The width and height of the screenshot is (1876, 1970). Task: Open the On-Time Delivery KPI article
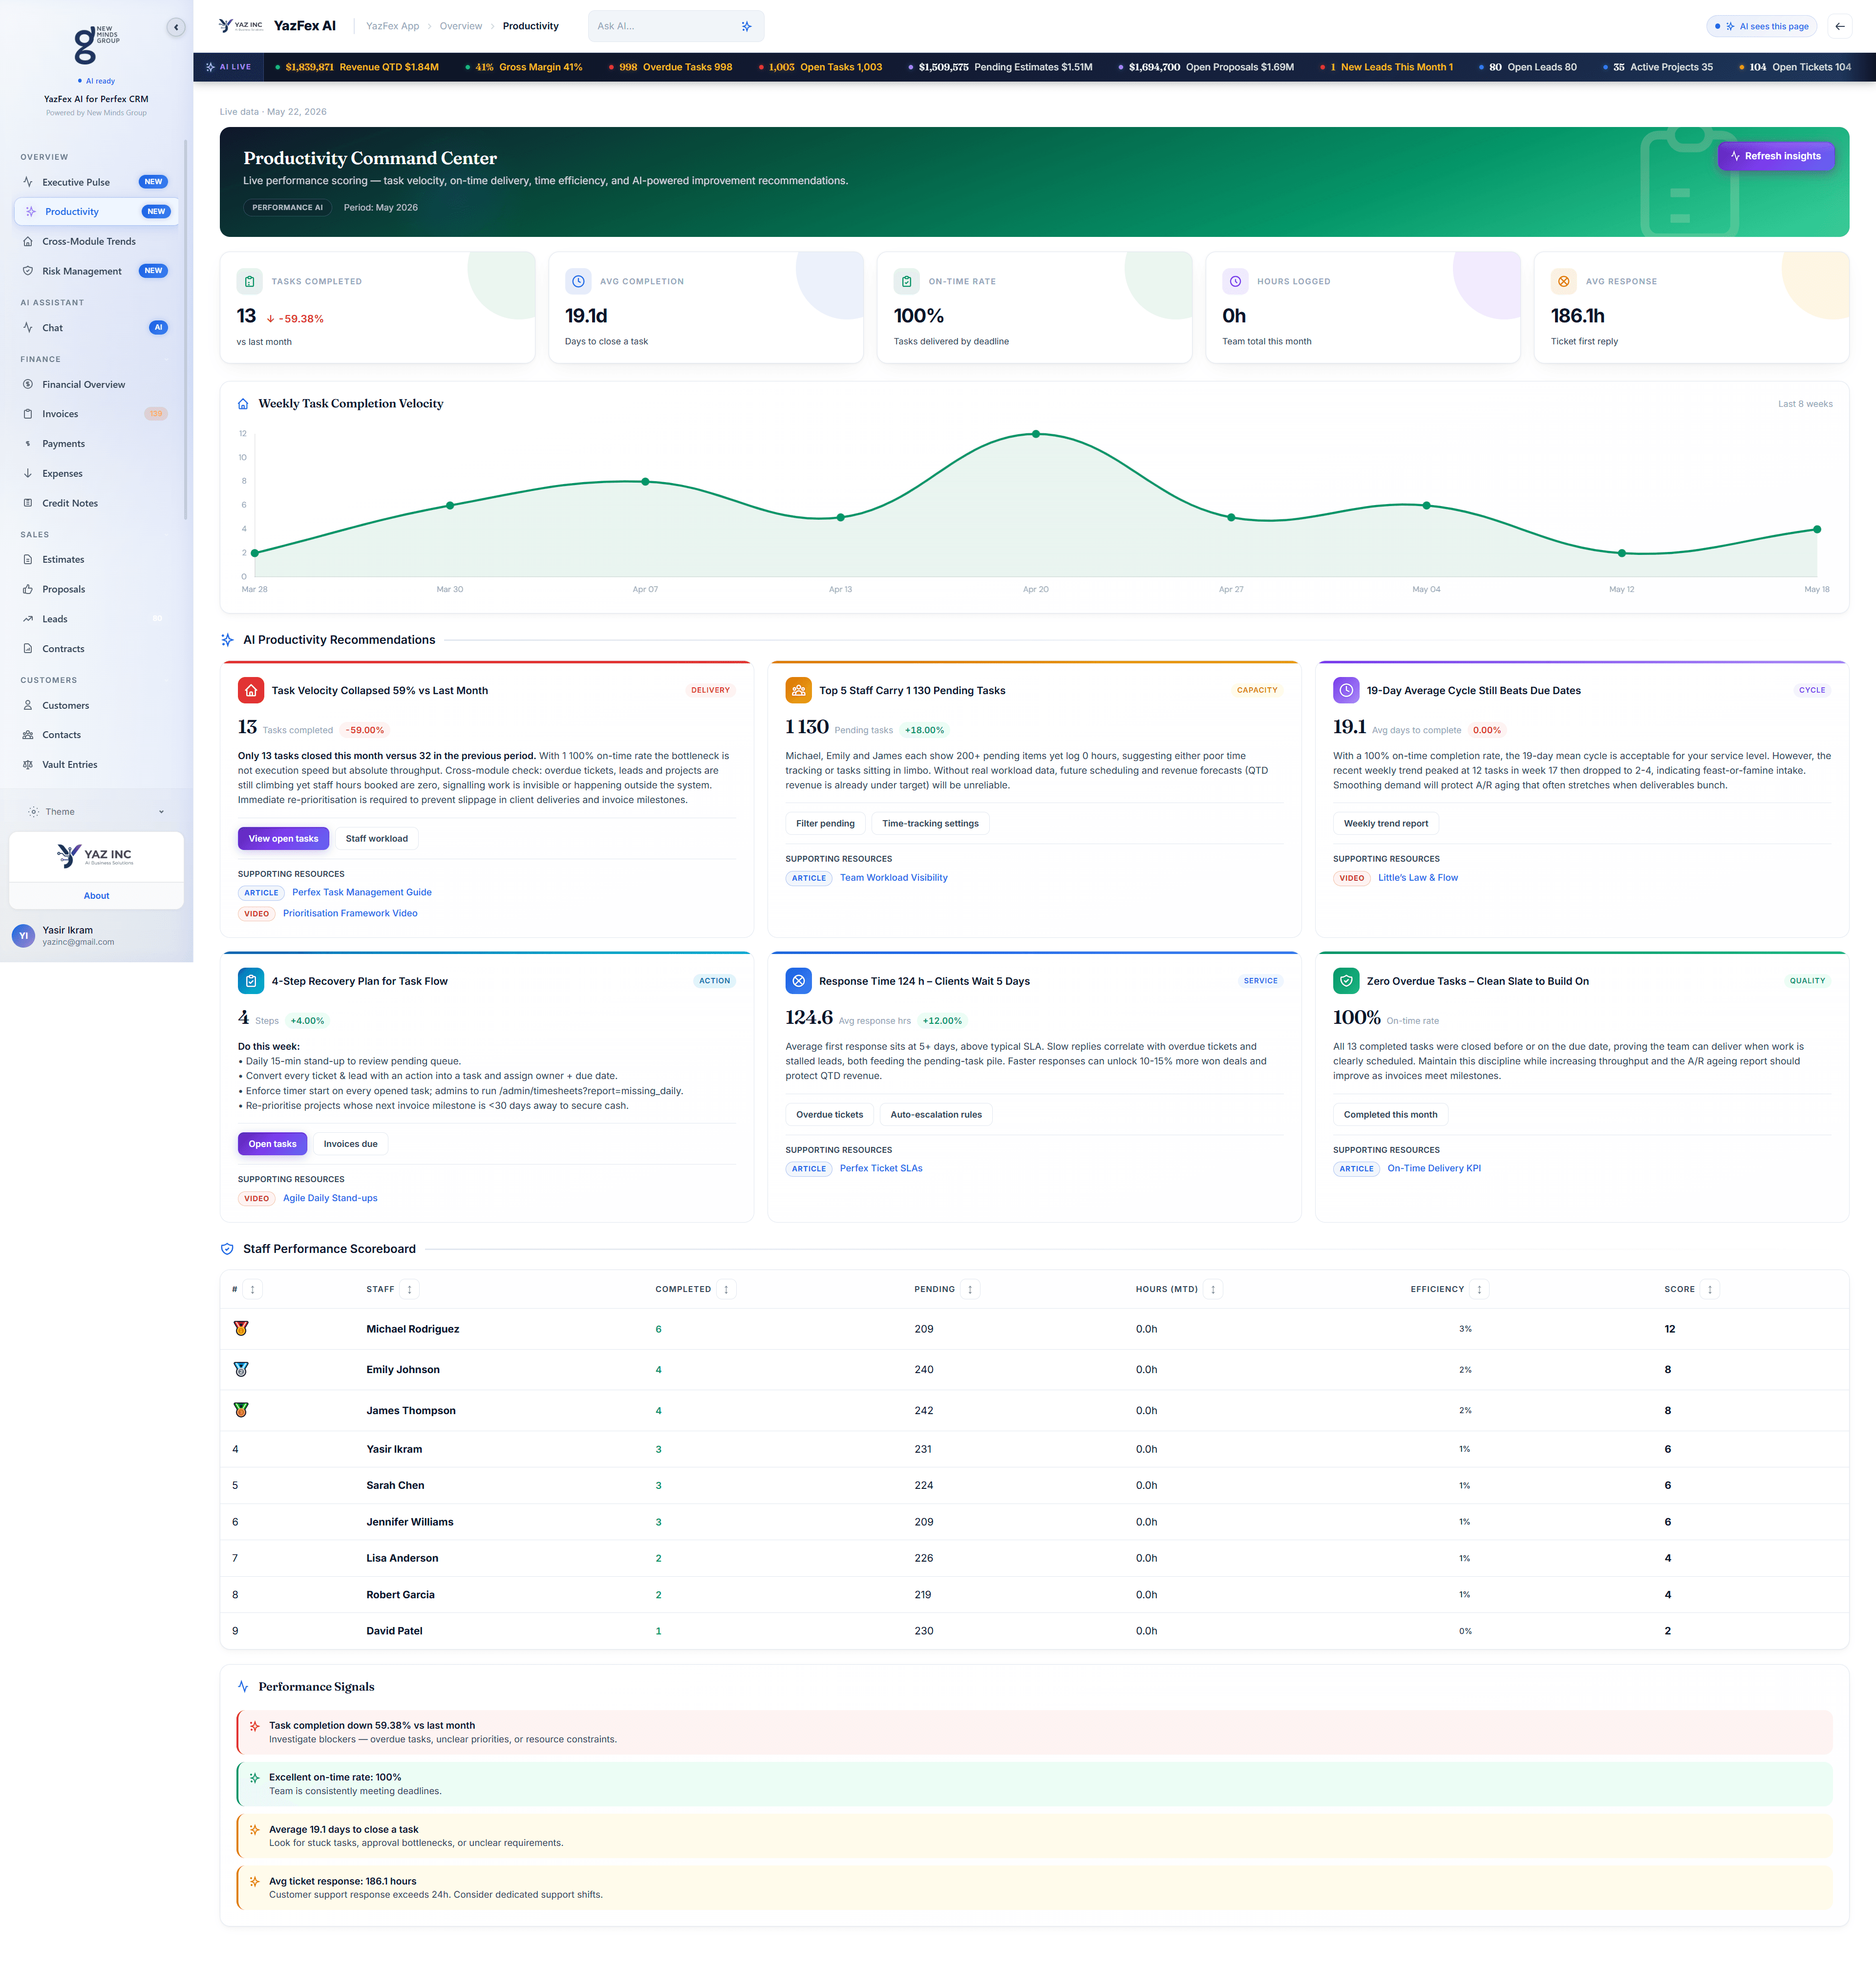pyautogui.click(x=1434, y=1169)
